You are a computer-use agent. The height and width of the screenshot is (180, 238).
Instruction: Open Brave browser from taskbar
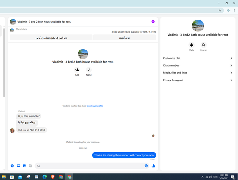click(x=53, y=177)
